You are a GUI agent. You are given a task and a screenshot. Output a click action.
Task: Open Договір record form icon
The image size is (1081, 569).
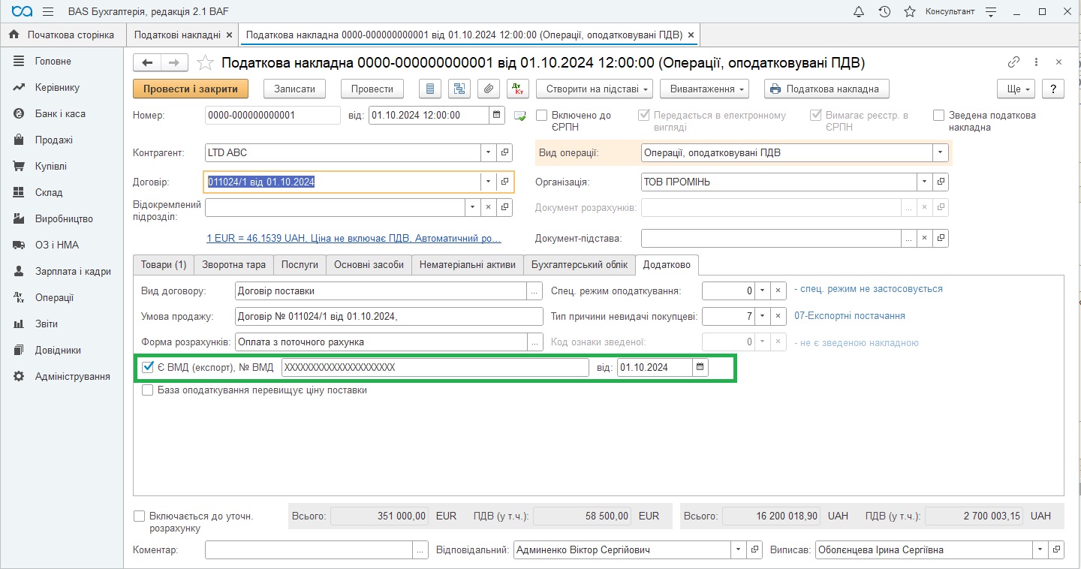pyautogui.click(x=504, y=182)
